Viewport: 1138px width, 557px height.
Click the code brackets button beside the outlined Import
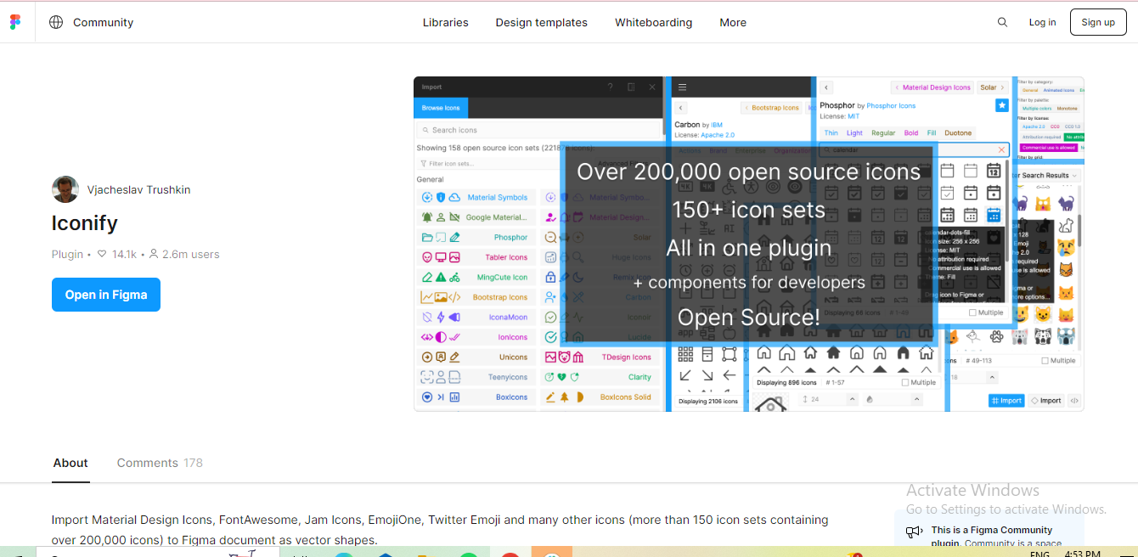[1074, 401]
